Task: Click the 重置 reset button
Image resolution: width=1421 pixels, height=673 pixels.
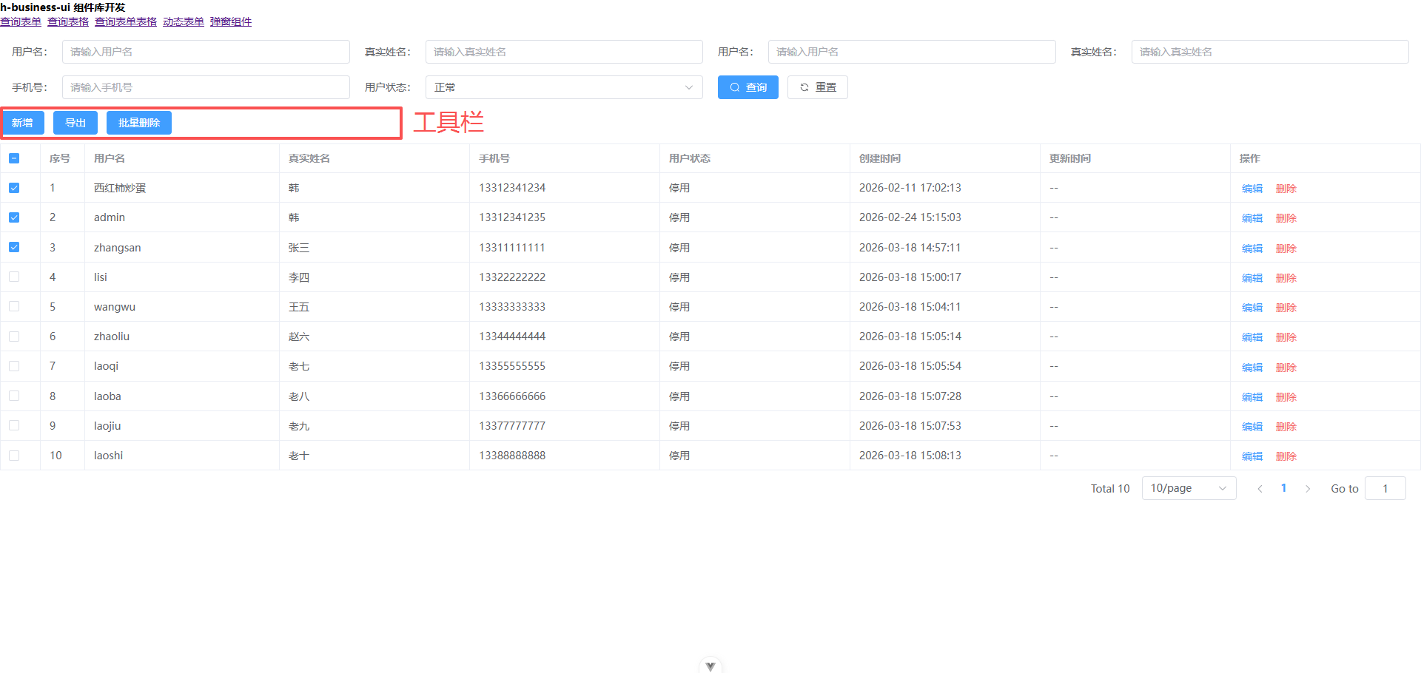Action: (x=817, y=87)
